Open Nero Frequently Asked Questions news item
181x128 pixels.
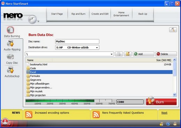click(123, 113)
